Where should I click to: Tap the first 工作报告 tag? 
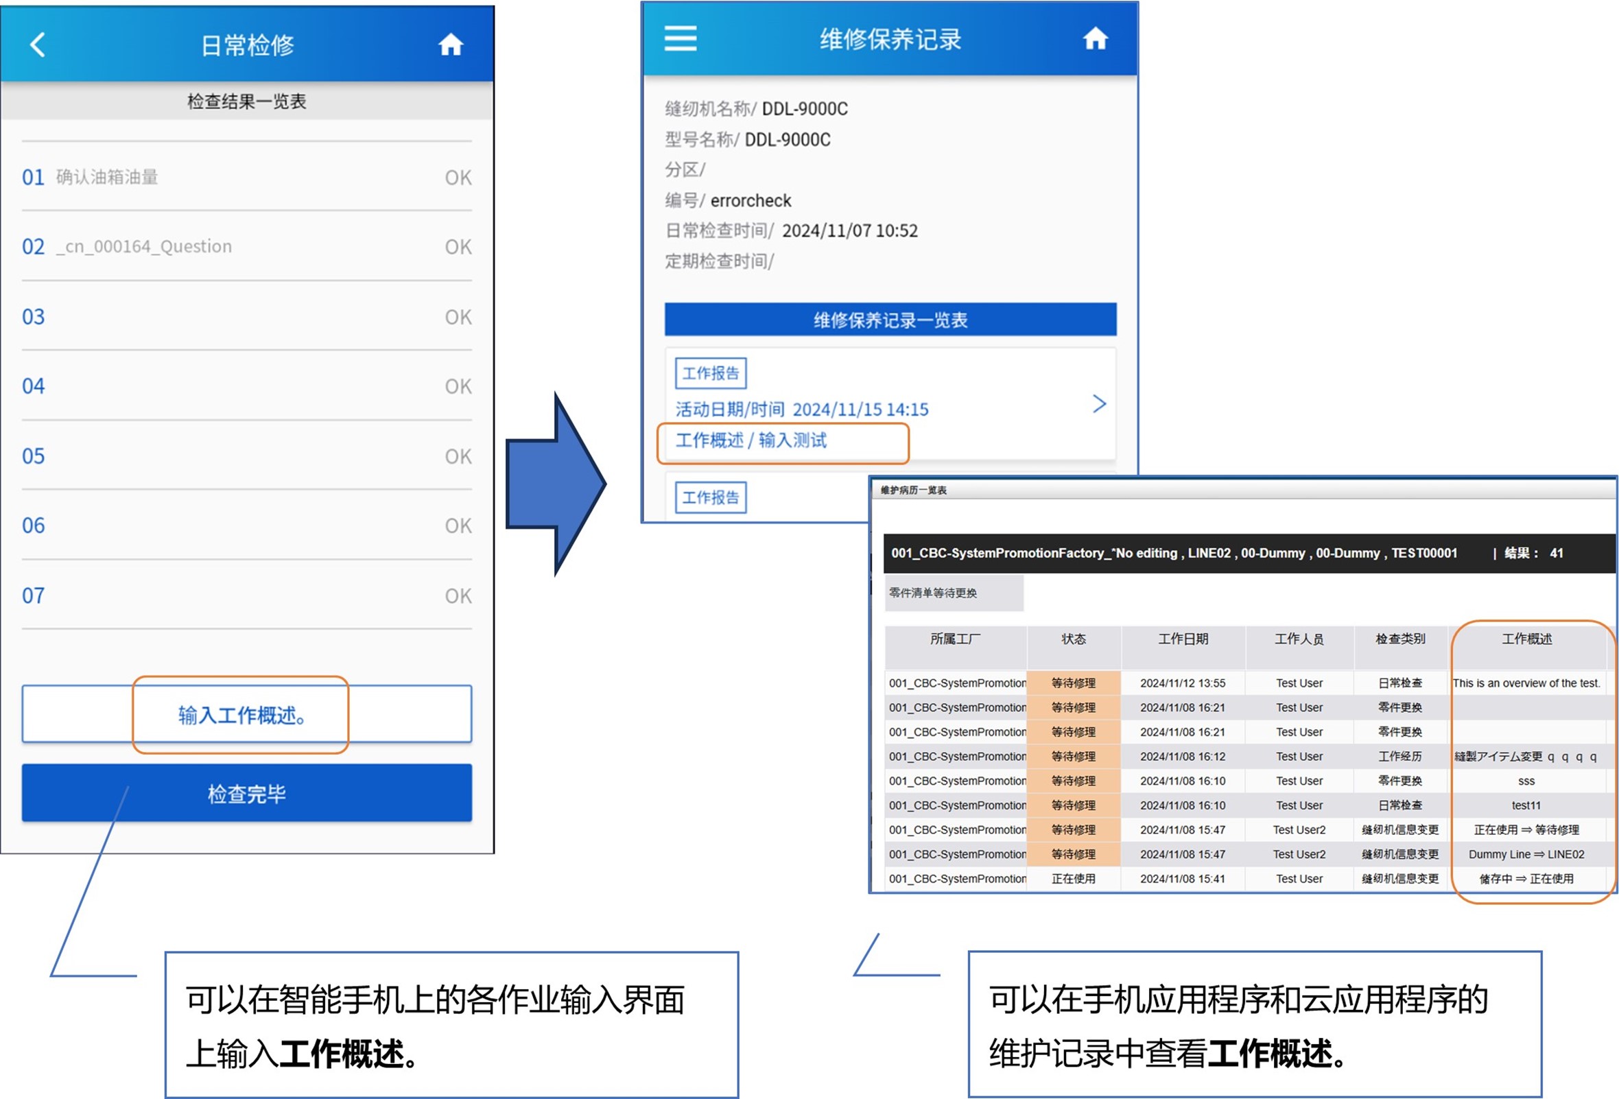[x=710, y=373]
